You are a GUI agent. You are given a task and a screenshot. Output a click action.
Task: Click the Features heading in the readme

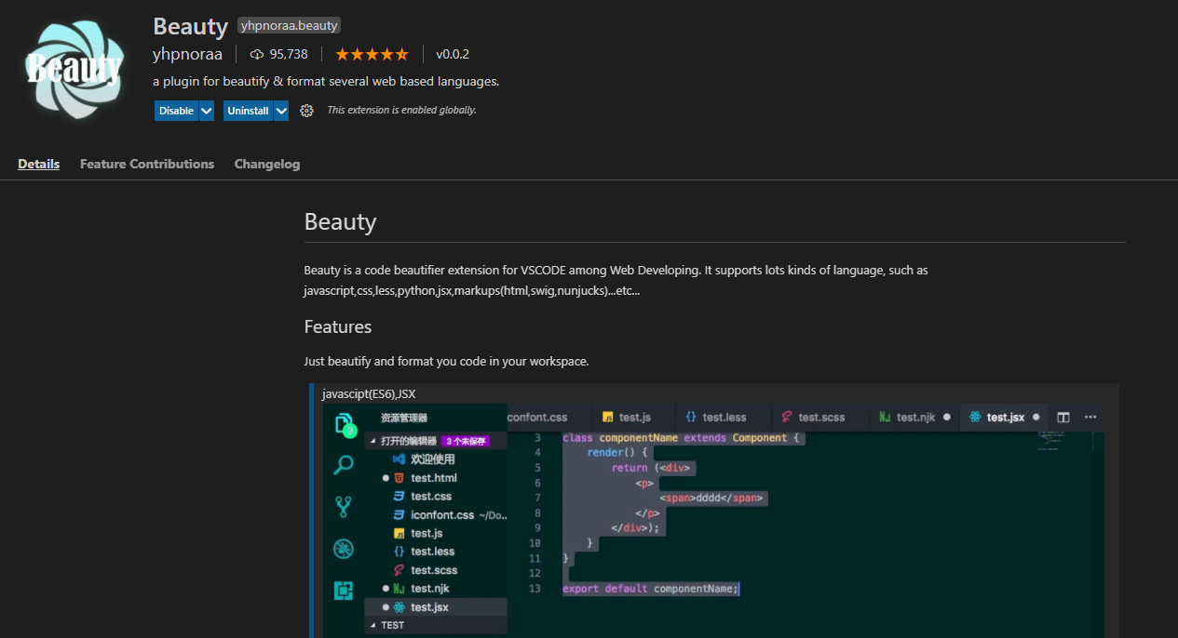tap(338, 326)
